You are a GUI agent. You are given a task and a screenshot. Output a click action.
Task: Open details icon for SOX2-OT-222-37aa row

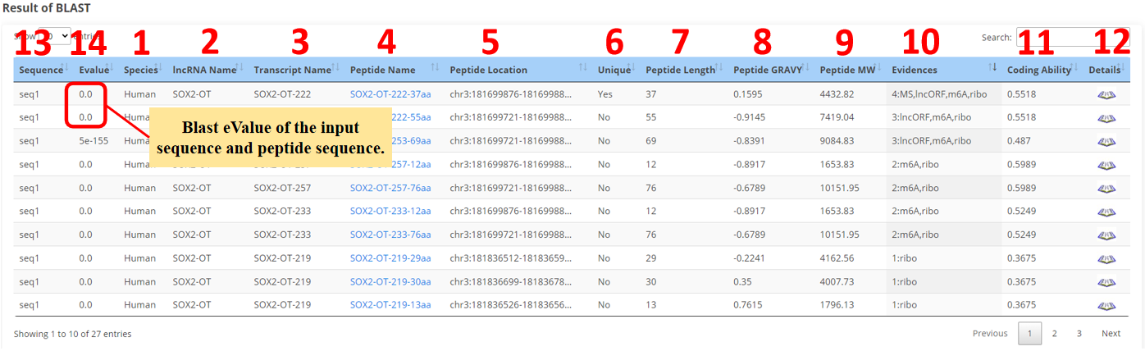[1106, 94]
